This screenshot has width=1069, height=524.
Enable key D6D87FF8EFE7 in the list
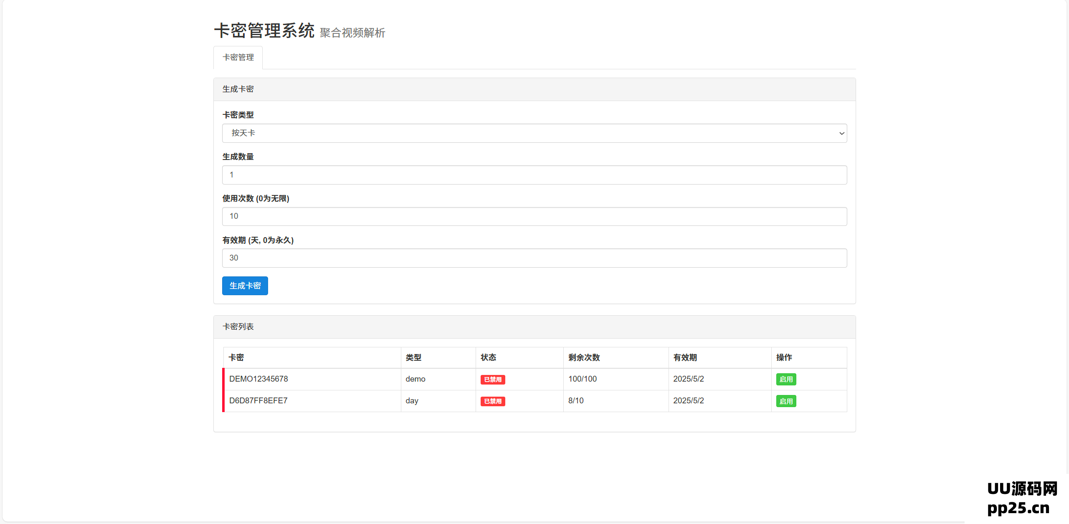(786, 401)
